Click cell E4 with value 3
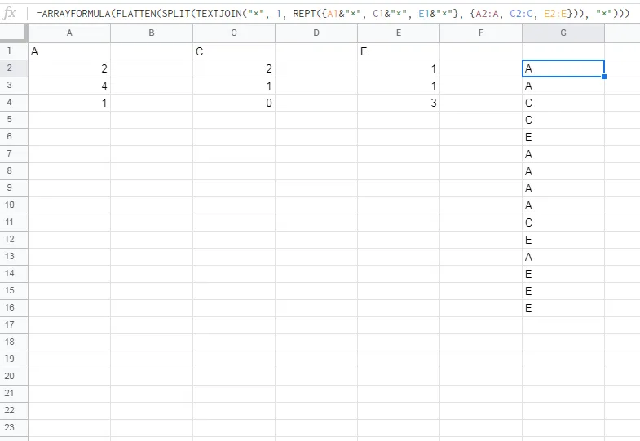 tap(399, 103)
